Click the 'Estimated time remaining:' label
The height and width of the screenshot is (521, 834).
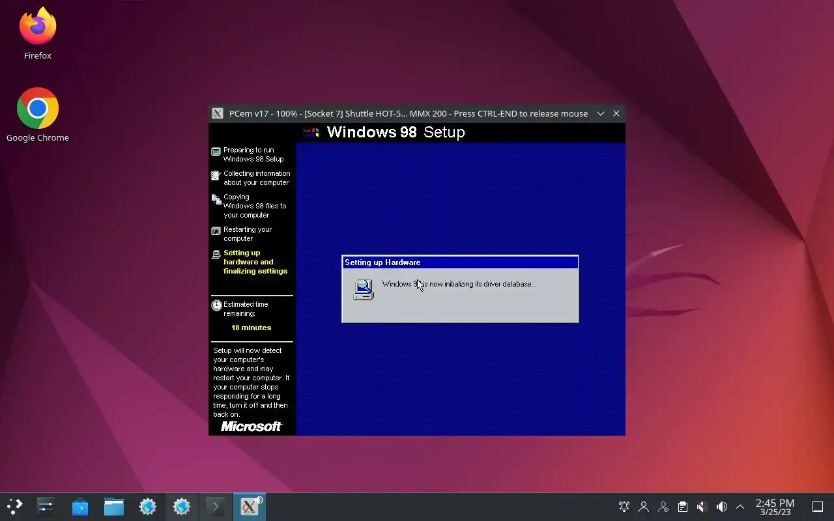[x=246, y=309]
